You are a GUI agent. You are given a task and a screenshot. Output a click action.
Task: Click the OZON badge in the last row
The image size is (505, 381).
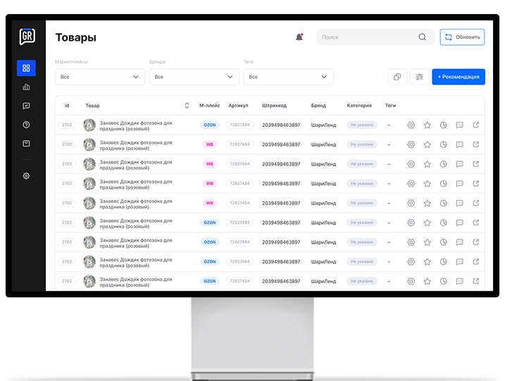tap(210, 282)
